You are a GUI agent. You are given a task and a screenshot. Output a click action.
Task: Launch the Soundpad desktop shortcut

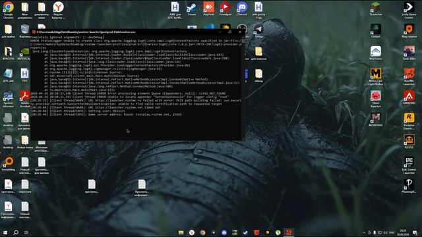pyautogui.click(x=226, y=9)
